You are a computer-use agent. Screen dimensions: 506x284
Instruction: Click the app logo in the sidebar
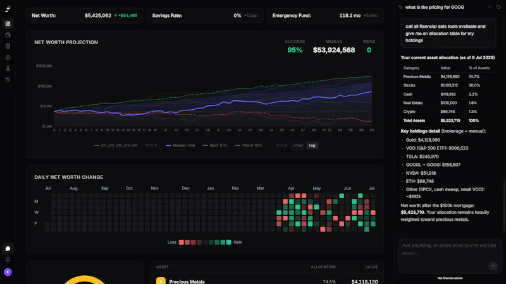(8, 9)
